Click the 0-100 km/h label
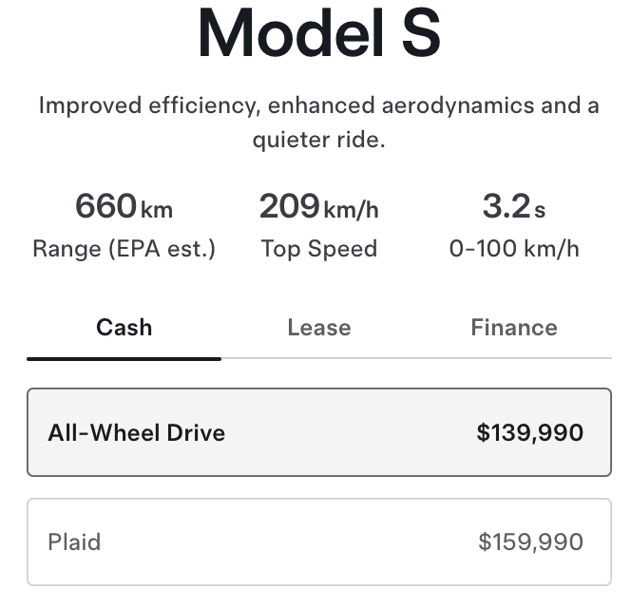631x608 pixels. tap(513, 249)
